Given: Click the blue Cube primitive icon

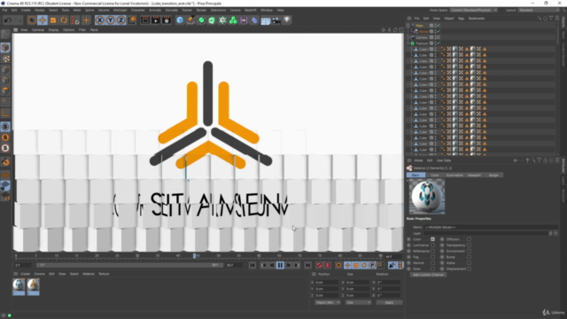Looking at the screenshot, I should (x=180, y=20).
